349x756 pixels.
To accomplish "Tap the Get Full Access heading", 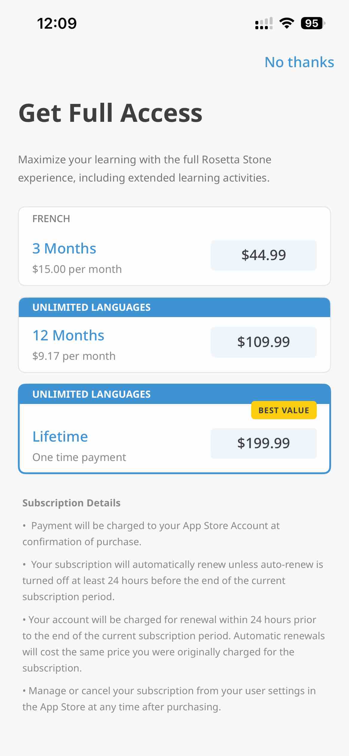I will [x=110, y=113].
